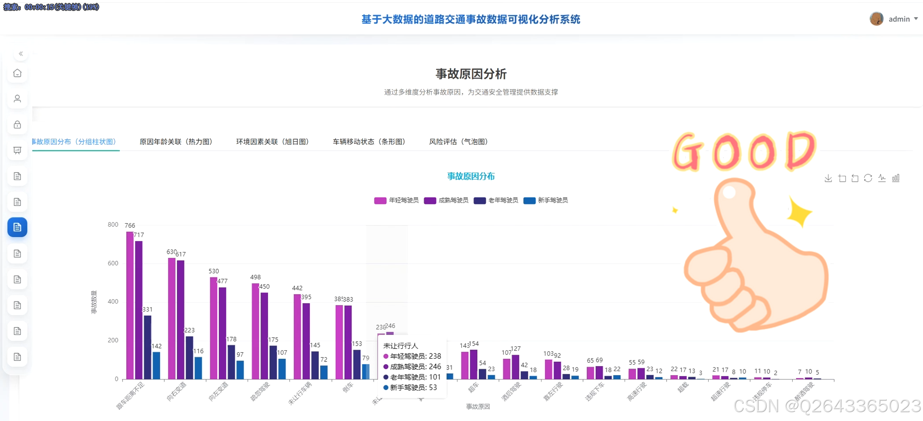Select 事故原因分布（分组柱状图）tab
Screen dimensions: 923x421
pyautogui.click(x=74, y=142)
